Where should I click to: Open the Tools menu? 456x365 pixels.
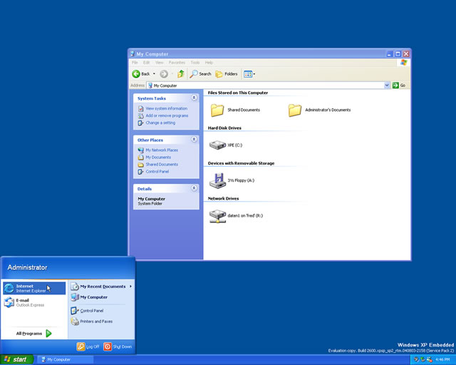click(x=195, y=63)
